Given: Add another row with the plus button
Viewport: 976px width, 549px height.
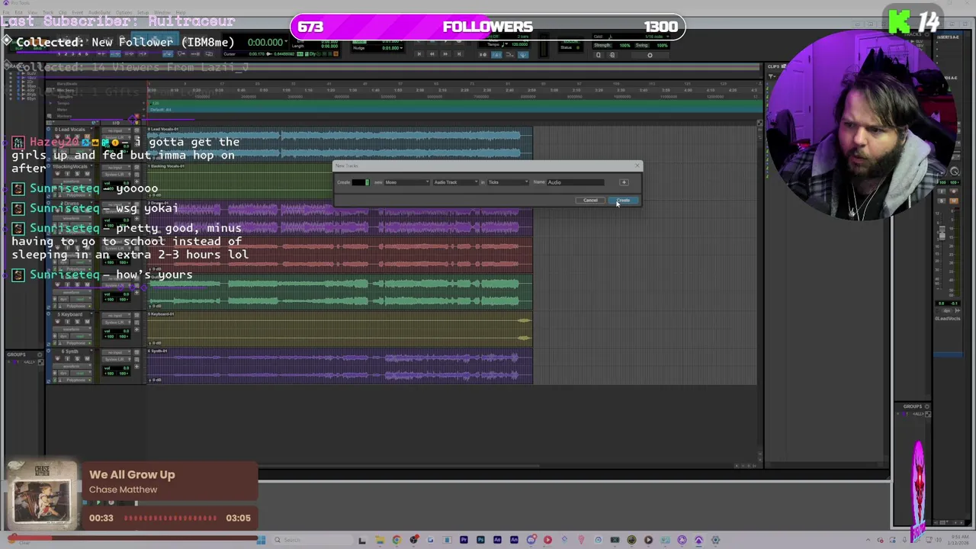Looking at the screenshot, I should point(624,182).
